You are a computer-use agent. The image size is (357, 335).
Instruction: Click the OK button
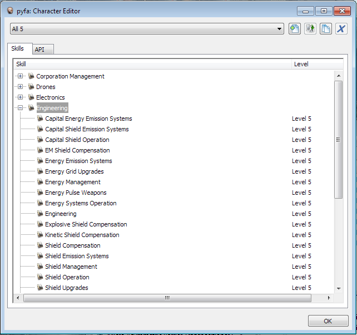(328, 321)
